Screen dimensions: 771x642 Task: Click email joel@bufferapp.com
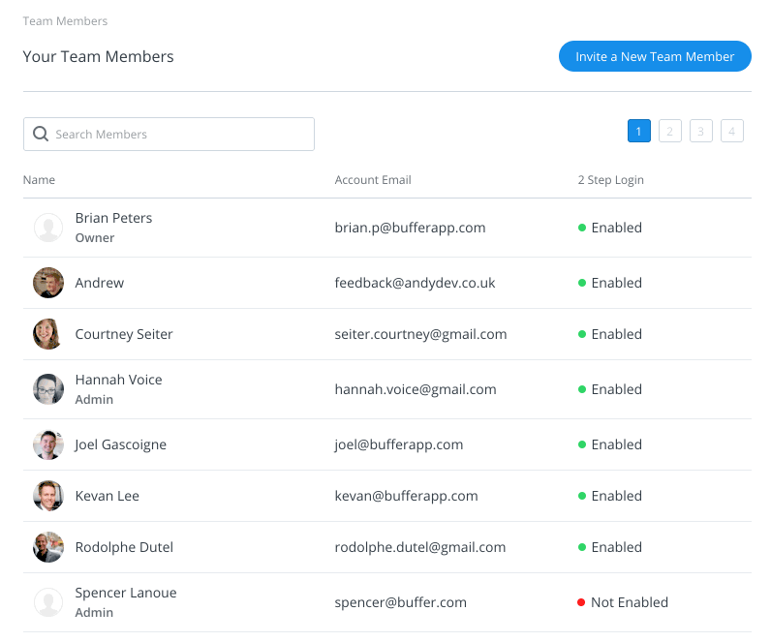click(x=399, y=444)
